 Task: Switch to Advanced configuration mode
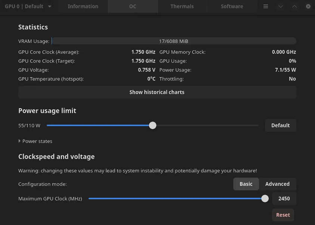click(277, 184)
